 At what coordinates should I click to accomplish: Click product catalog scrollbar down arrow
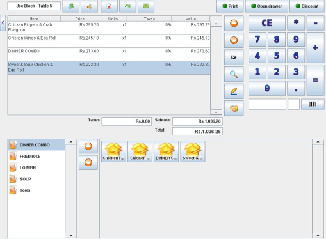(318, 236)
